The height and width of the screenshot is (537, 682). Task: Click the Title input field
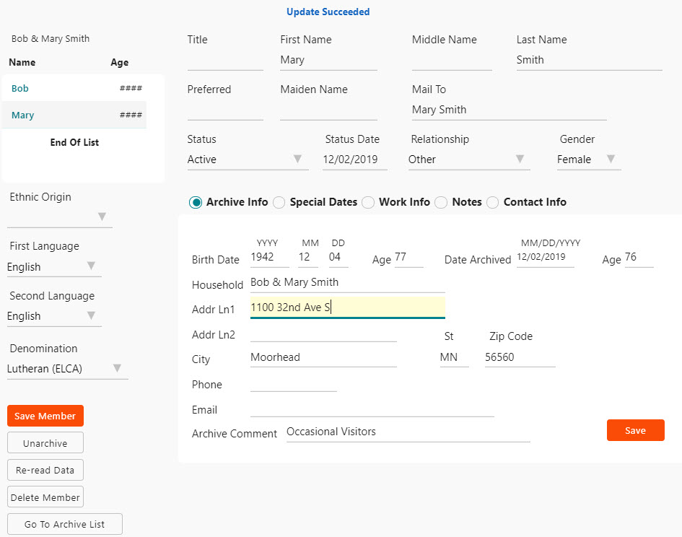225,61
